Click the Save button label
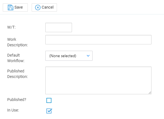This screenshot has width=164, height=119. pyautogui.click(x=19, y=7)
